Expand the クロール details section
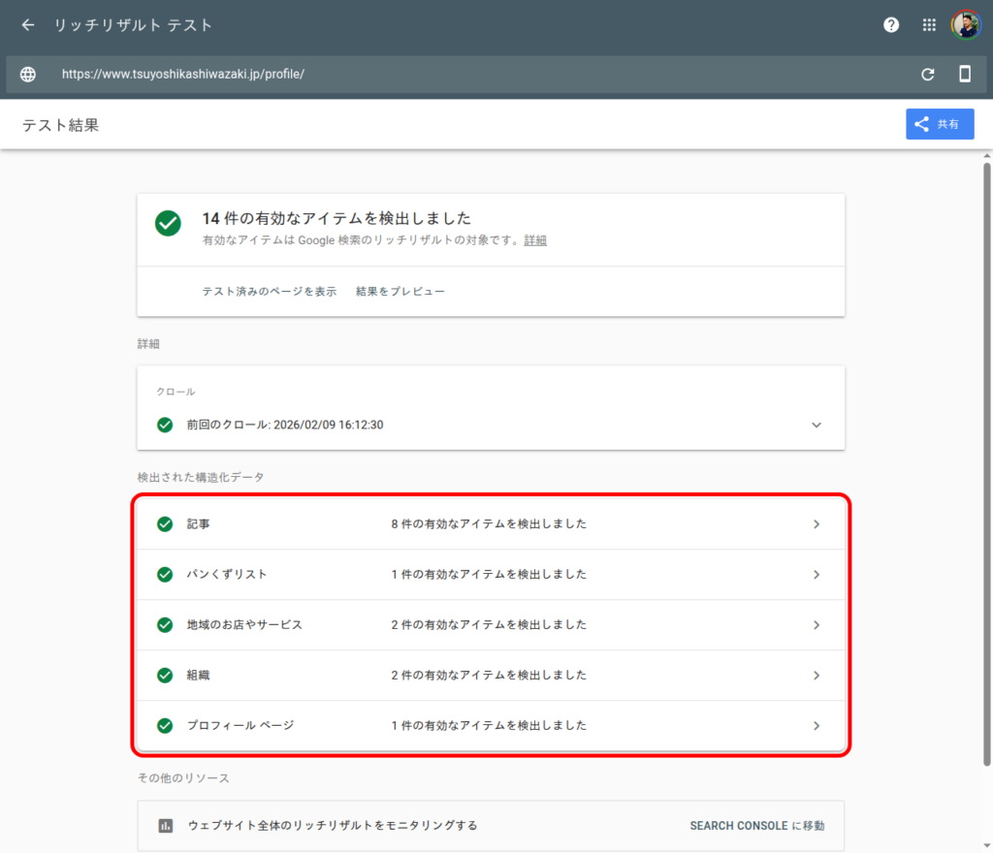Image resolution: width=993 pixels, height=853 pixels. click(x=817, y=425)
